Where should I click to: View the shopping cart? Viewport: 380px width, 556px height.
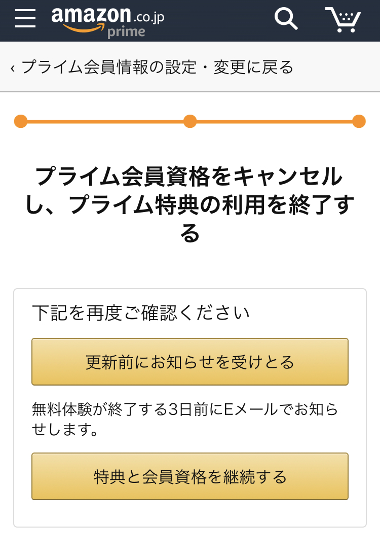[343, 19]
